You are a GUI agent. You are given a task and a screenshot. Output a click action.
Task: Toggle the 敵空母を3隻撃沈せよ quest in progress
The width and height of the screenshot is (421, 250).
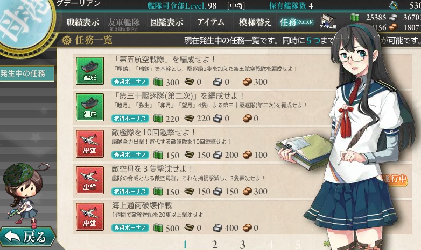coord(242,180)
